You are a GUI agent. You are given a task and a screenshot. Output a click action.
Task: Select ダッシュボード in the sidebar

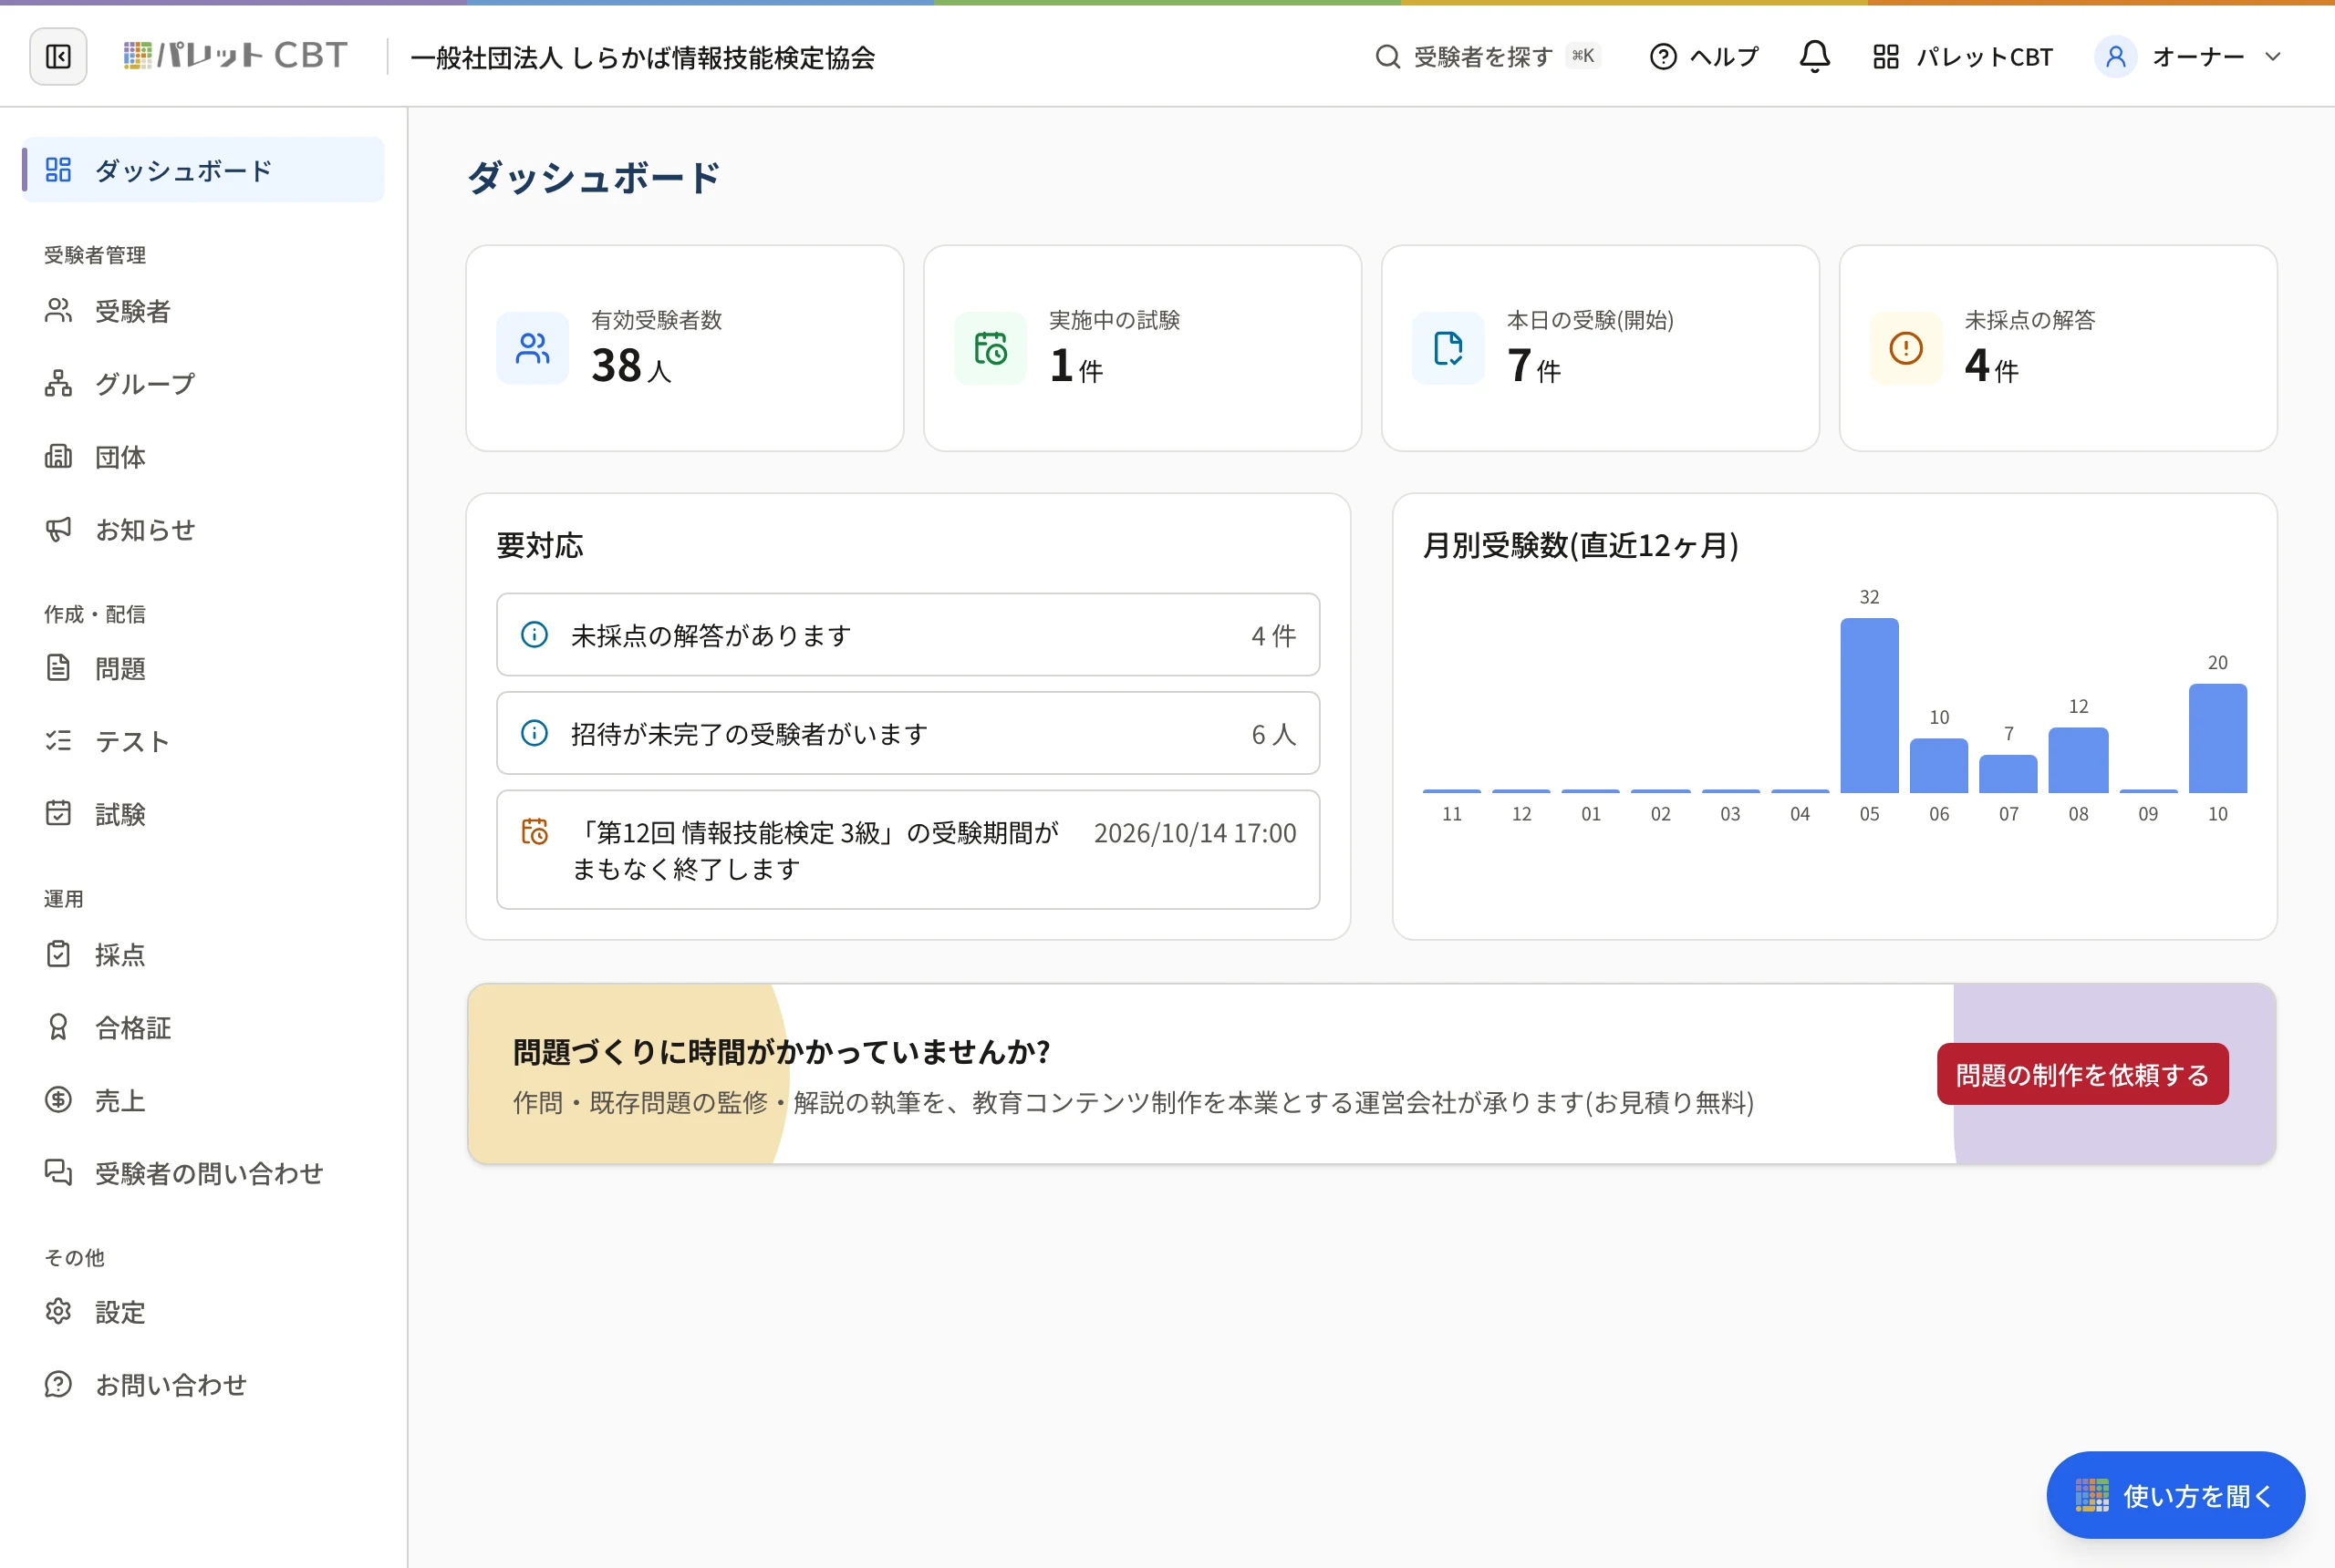[x=203, y=170]
